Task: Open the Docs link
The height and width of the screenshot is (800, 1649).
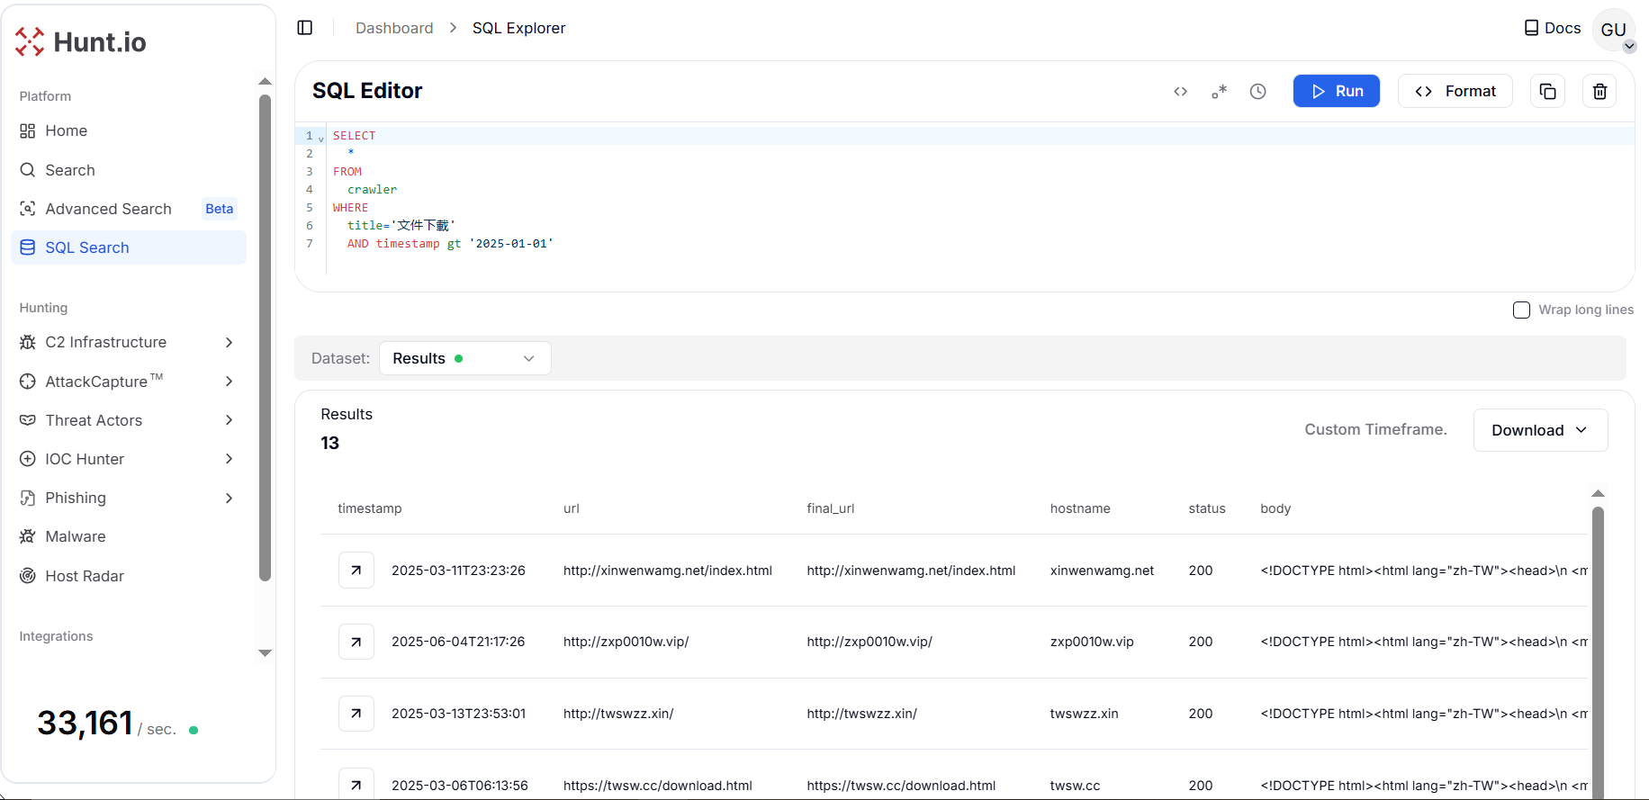Action: click(1553, 28)
